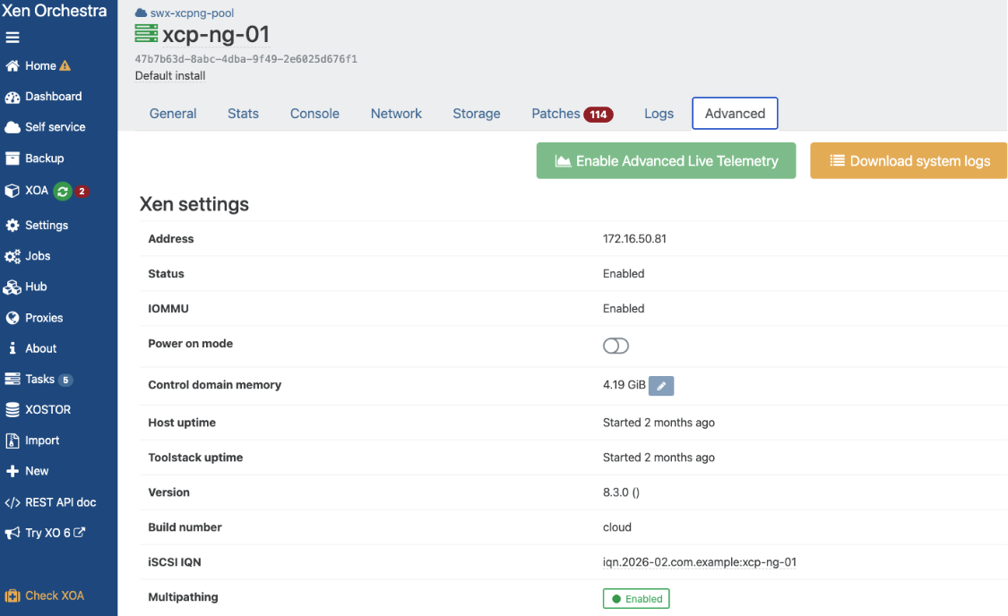Image resolution: width=1008 pixels, height=616 pixels.
Task: Click the host UUID text
Action: pos(246,59)
